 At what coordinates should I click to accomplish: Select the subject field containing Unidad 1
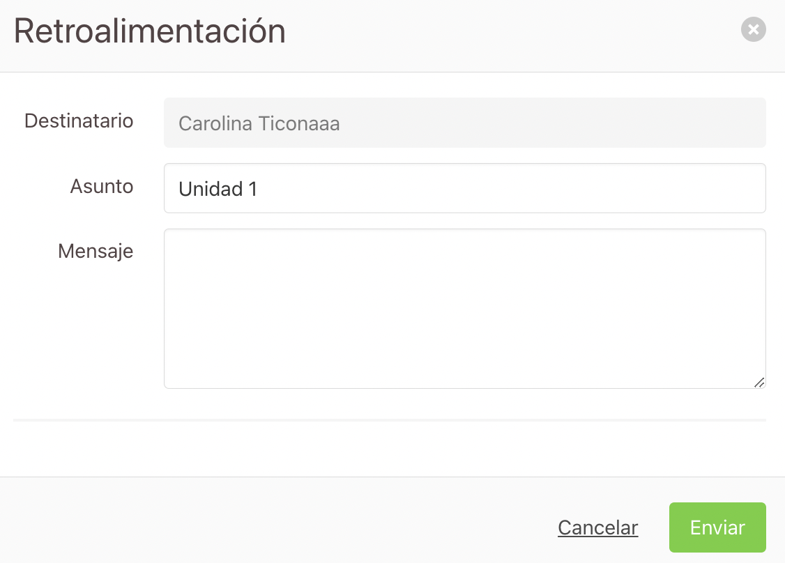point(464,188)
